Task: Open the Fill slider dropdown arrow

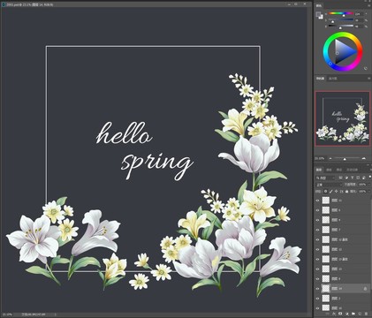Action: (369, 192)
